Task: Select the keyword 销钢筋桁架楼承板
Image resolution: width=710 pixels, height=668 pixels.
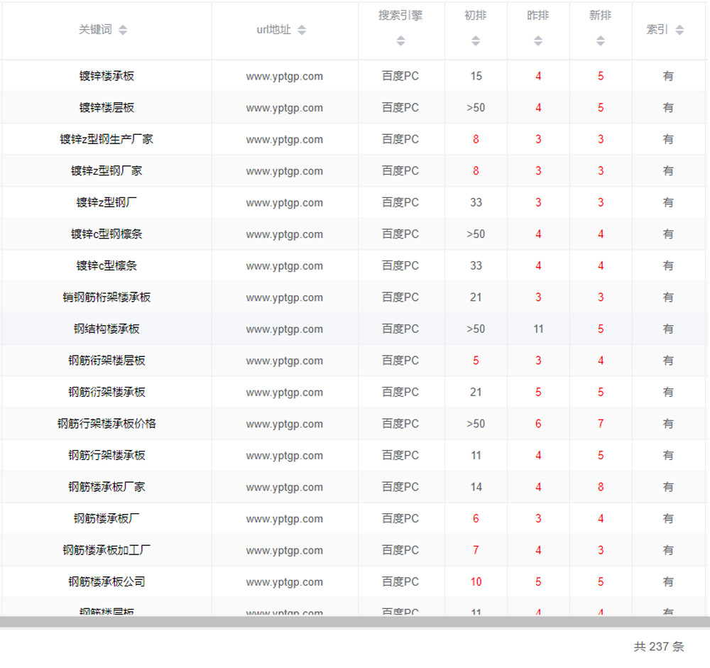Action: click(x=106, y=297)
